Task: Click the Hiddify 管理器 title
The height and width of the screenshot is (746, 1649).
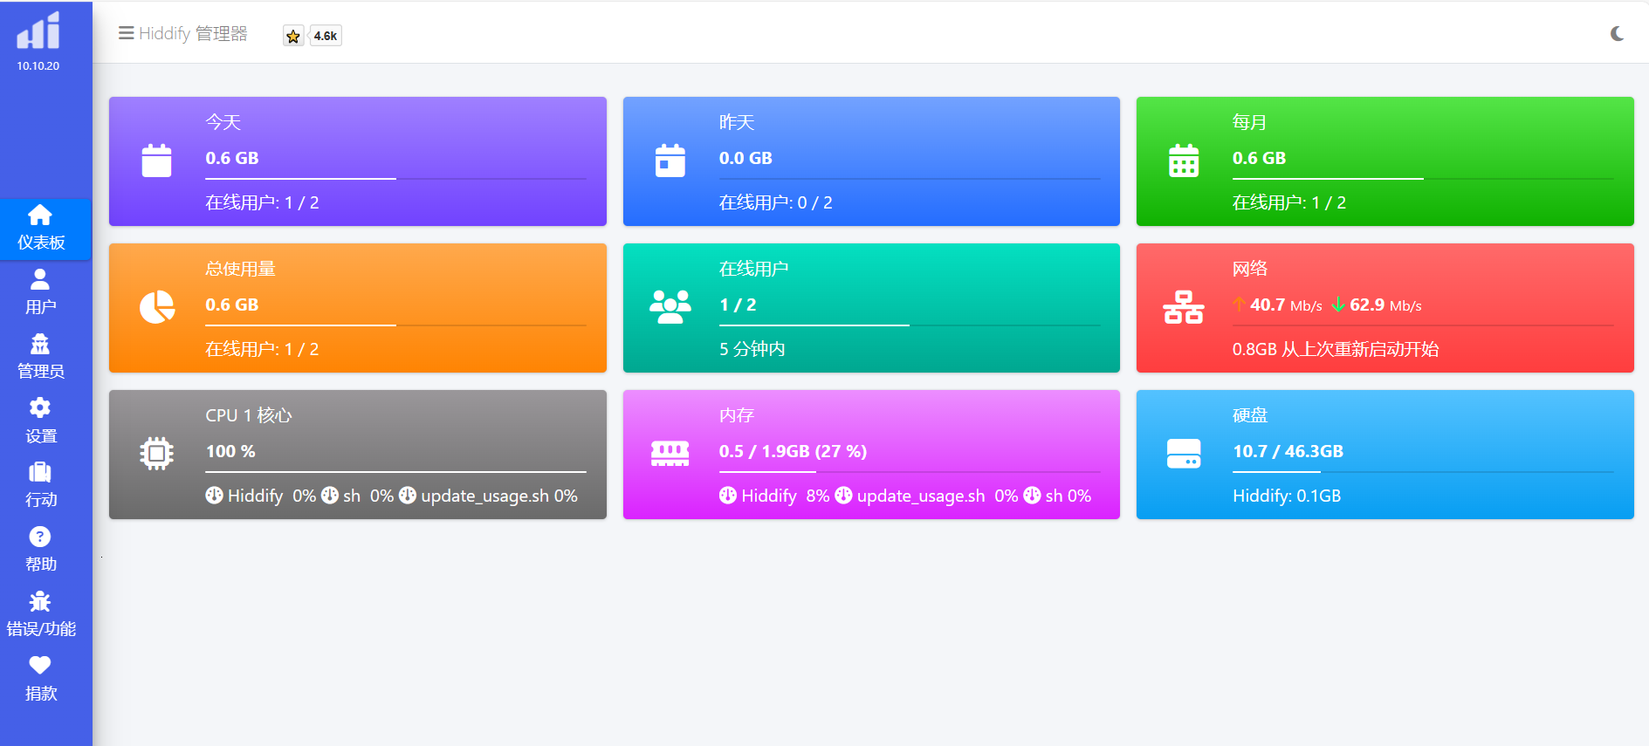Action: pyautogui.click(x=193, y=33)
